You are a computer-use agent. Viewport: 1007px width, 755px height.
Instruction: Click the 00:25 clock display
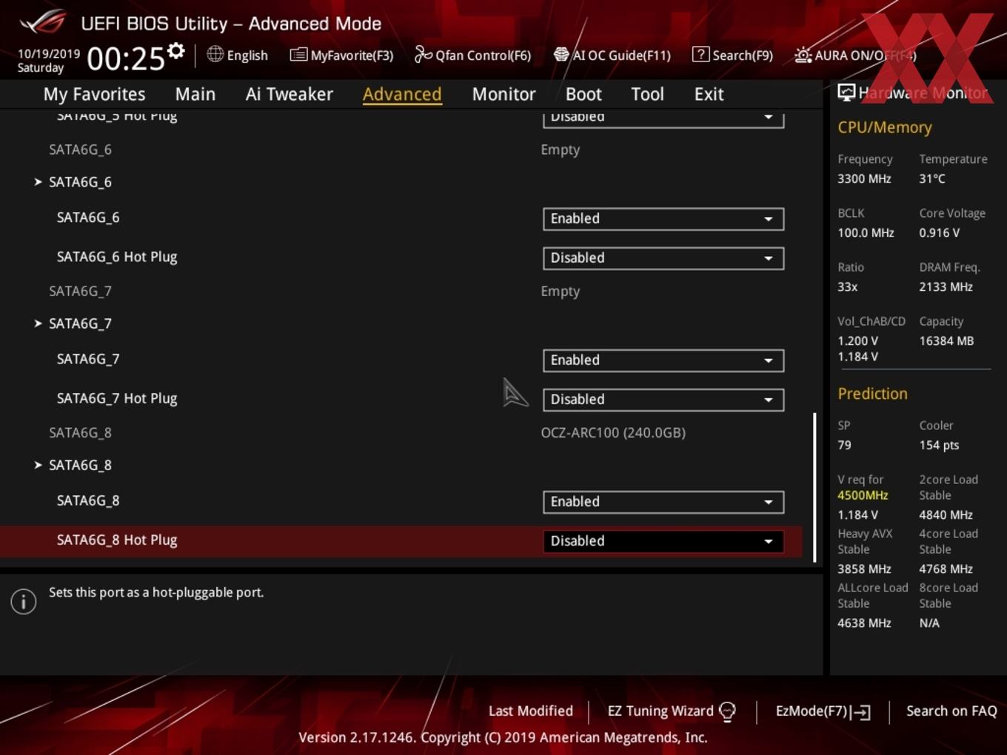tap(125, 58)
